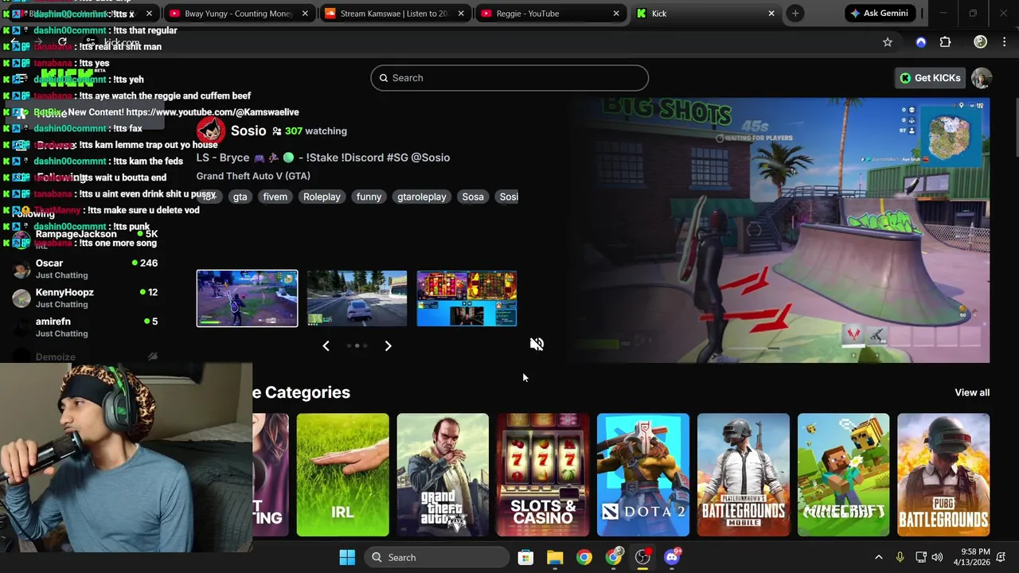
Task: Open the Slots & Casino category card
Action: [543, 475]
